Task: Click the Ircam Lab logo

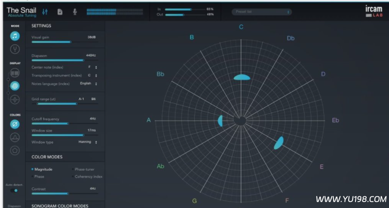Action: (x=373, y=11)
